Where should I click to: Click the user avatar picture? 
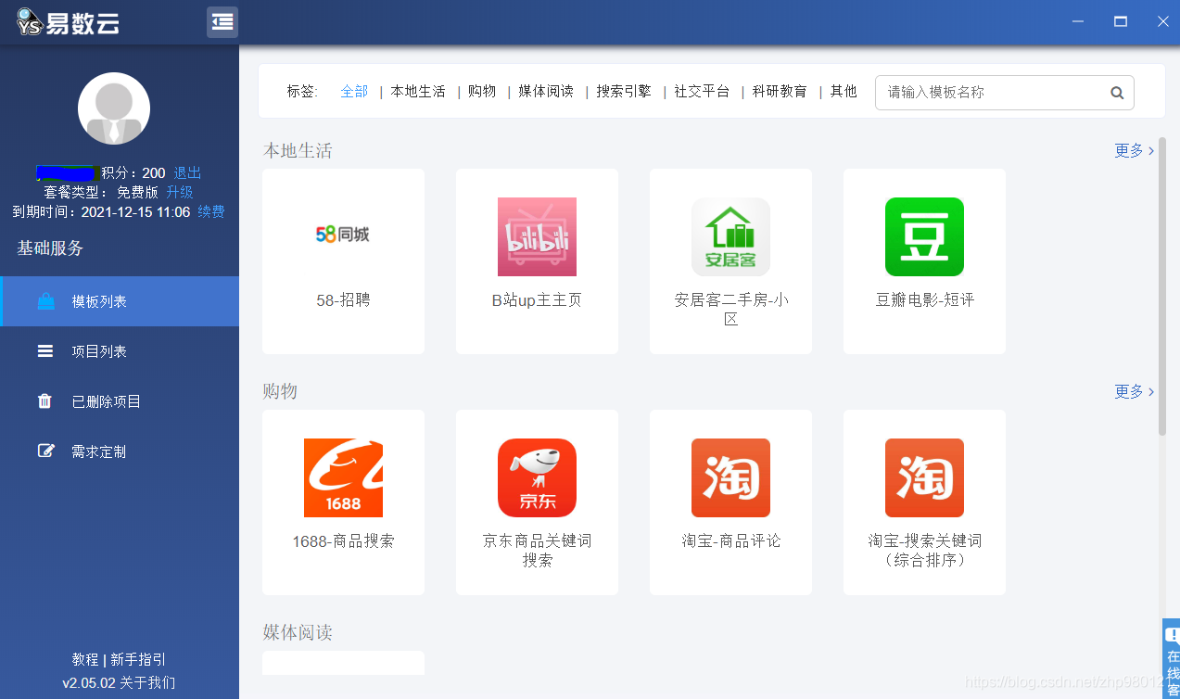tap(114, 108)
